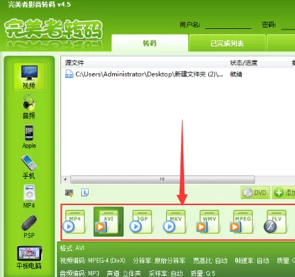Open the 已完成列表 tab
Viewport: 295px width, 277px height.
tap(227, 43)
